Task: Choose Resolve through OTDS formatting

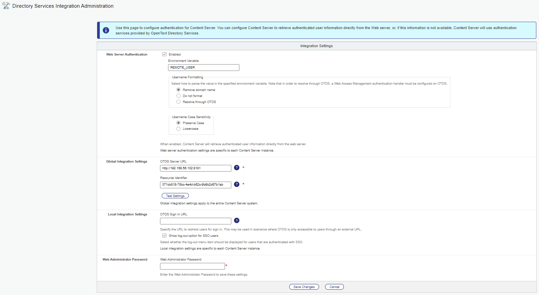Action: pyautogui.click(x=178, y=102)
